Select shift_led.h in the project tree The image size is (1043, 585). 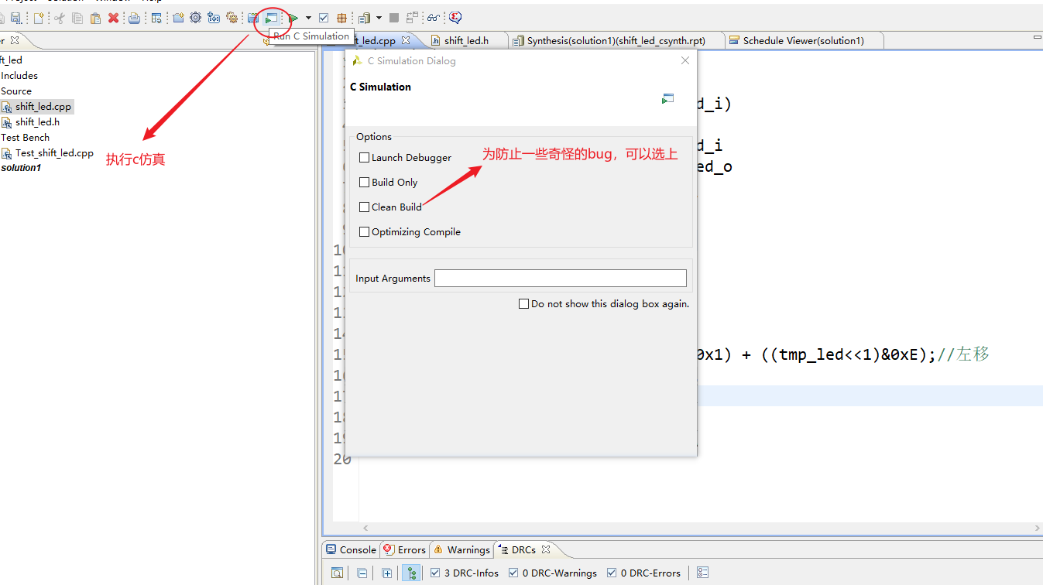click(x=31, y=122)
